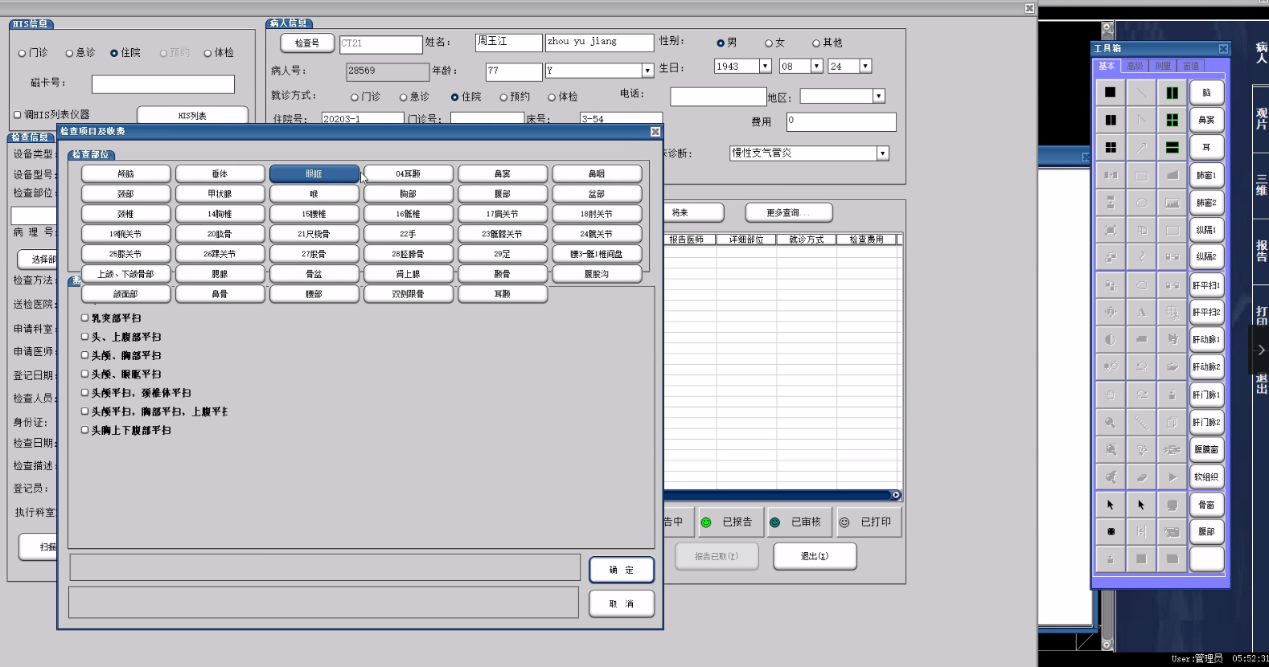
Task: Apply the 肺窗1 window preset
Action: [x=1206, y=175]
